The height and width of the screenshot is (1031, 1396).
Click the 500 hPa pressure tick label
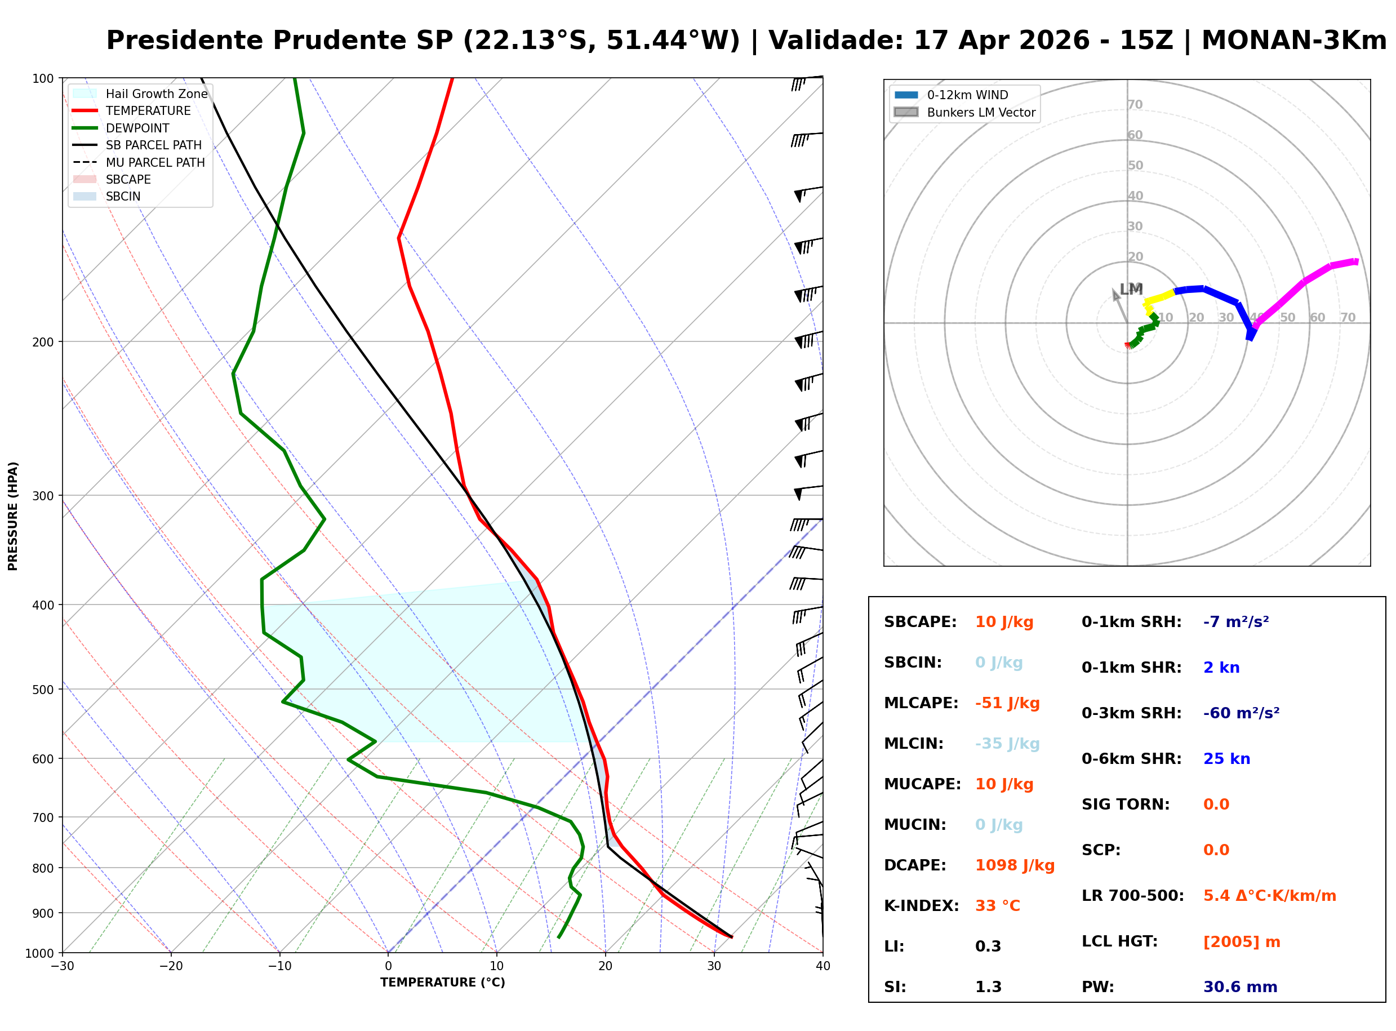(43, 690)
